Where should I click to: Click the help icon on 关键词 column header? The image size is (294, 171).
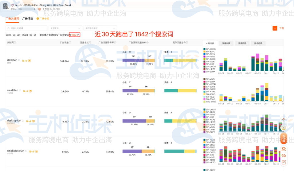pos(15,43)
